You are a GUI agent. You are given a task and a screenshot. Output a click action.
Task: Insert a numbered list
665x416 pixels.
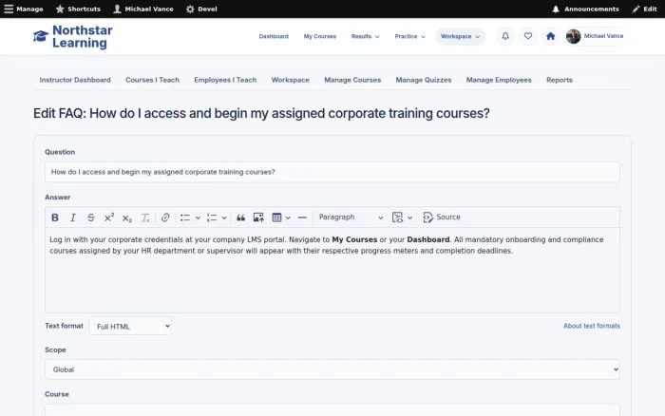click(x=212, y=217)
